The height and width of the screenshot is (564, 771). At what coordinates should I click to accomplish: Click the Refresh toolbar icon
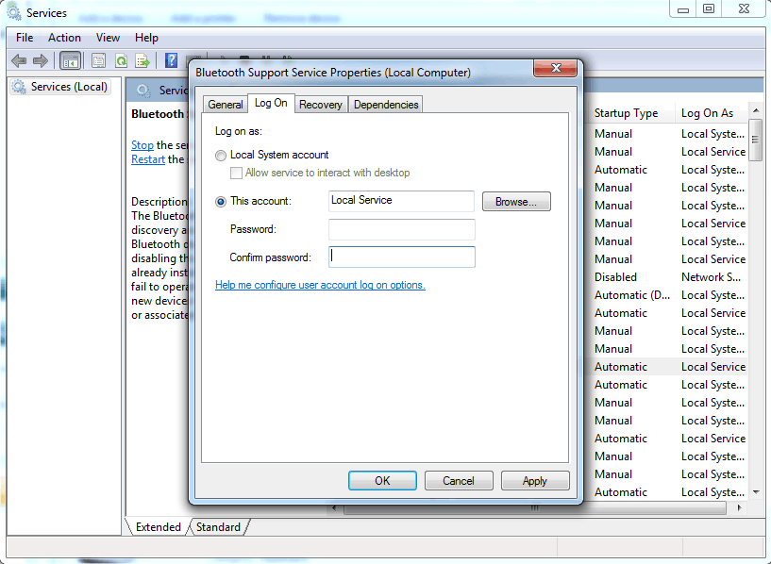pos(121,61)
